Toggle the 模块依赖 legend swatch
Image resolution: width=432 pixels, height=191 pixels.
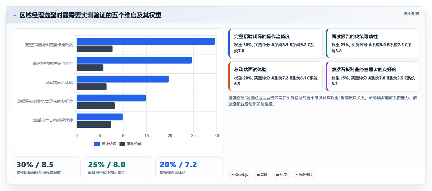click(x=97, y=144)
